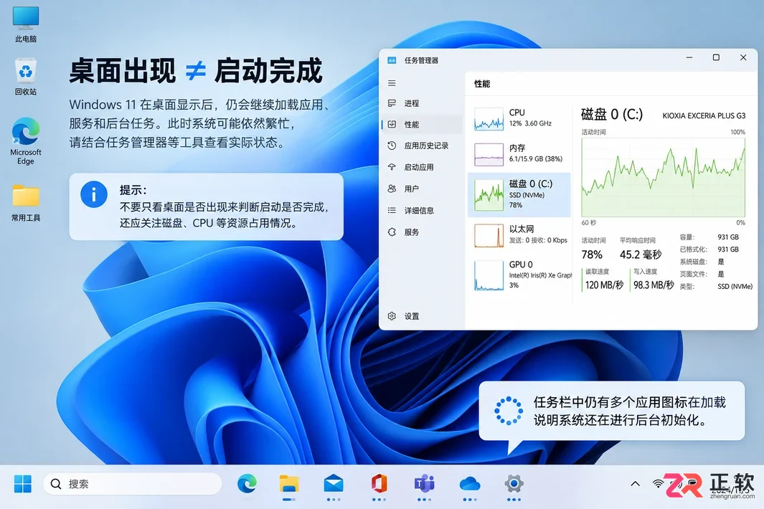Open Edge from the taskbar
The width and height of the screenshot is (764, 509).
coord(247,484)
